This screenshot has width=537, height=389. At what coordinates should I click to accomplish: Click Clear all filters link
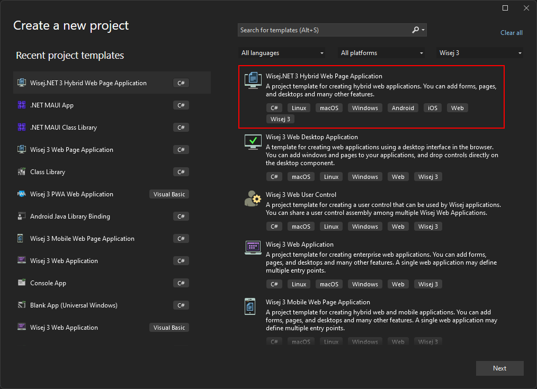[x=511, y=33]
